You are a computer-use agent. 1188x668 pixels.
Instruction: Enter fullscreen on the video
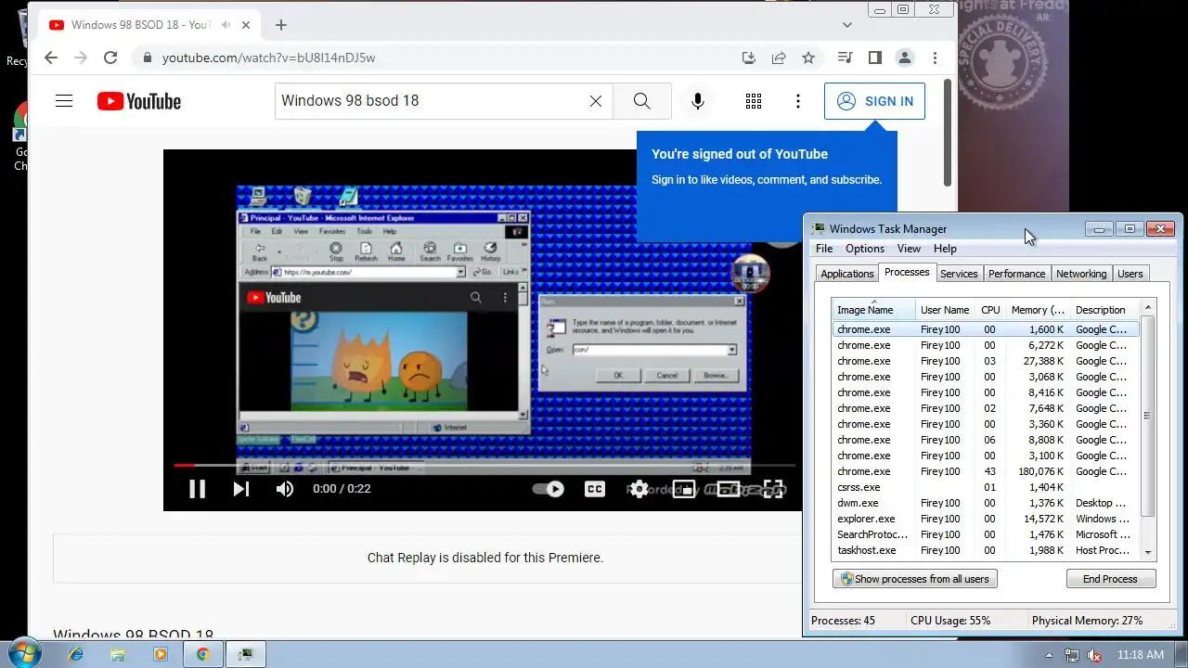point(773,489)
